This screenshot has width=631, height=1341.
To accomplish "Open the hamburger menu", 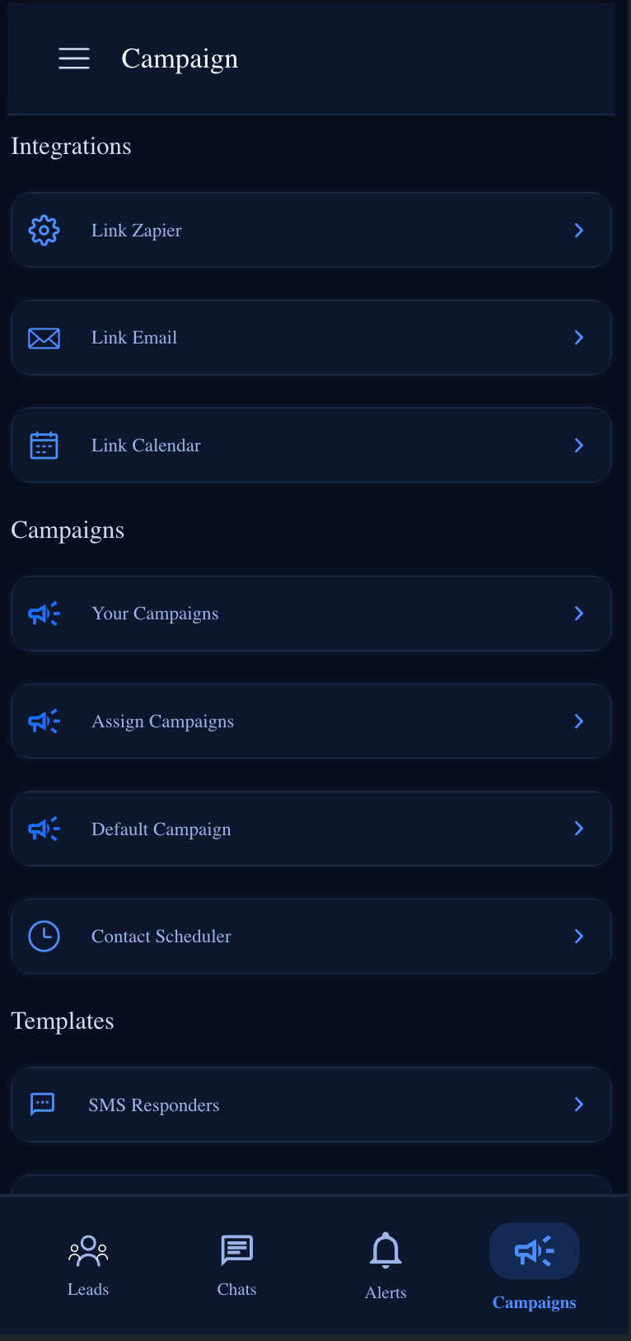I will pos(74,58).
